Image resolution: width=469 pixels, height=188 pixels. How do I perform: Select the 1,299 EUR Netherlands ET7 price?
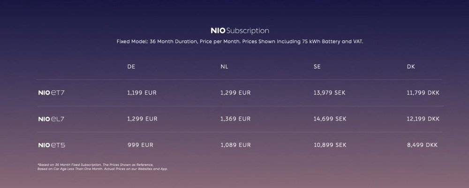tap(235, 93)
